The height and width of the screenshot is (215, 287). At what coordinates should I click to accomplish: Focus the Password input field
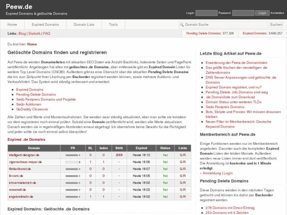243,13
